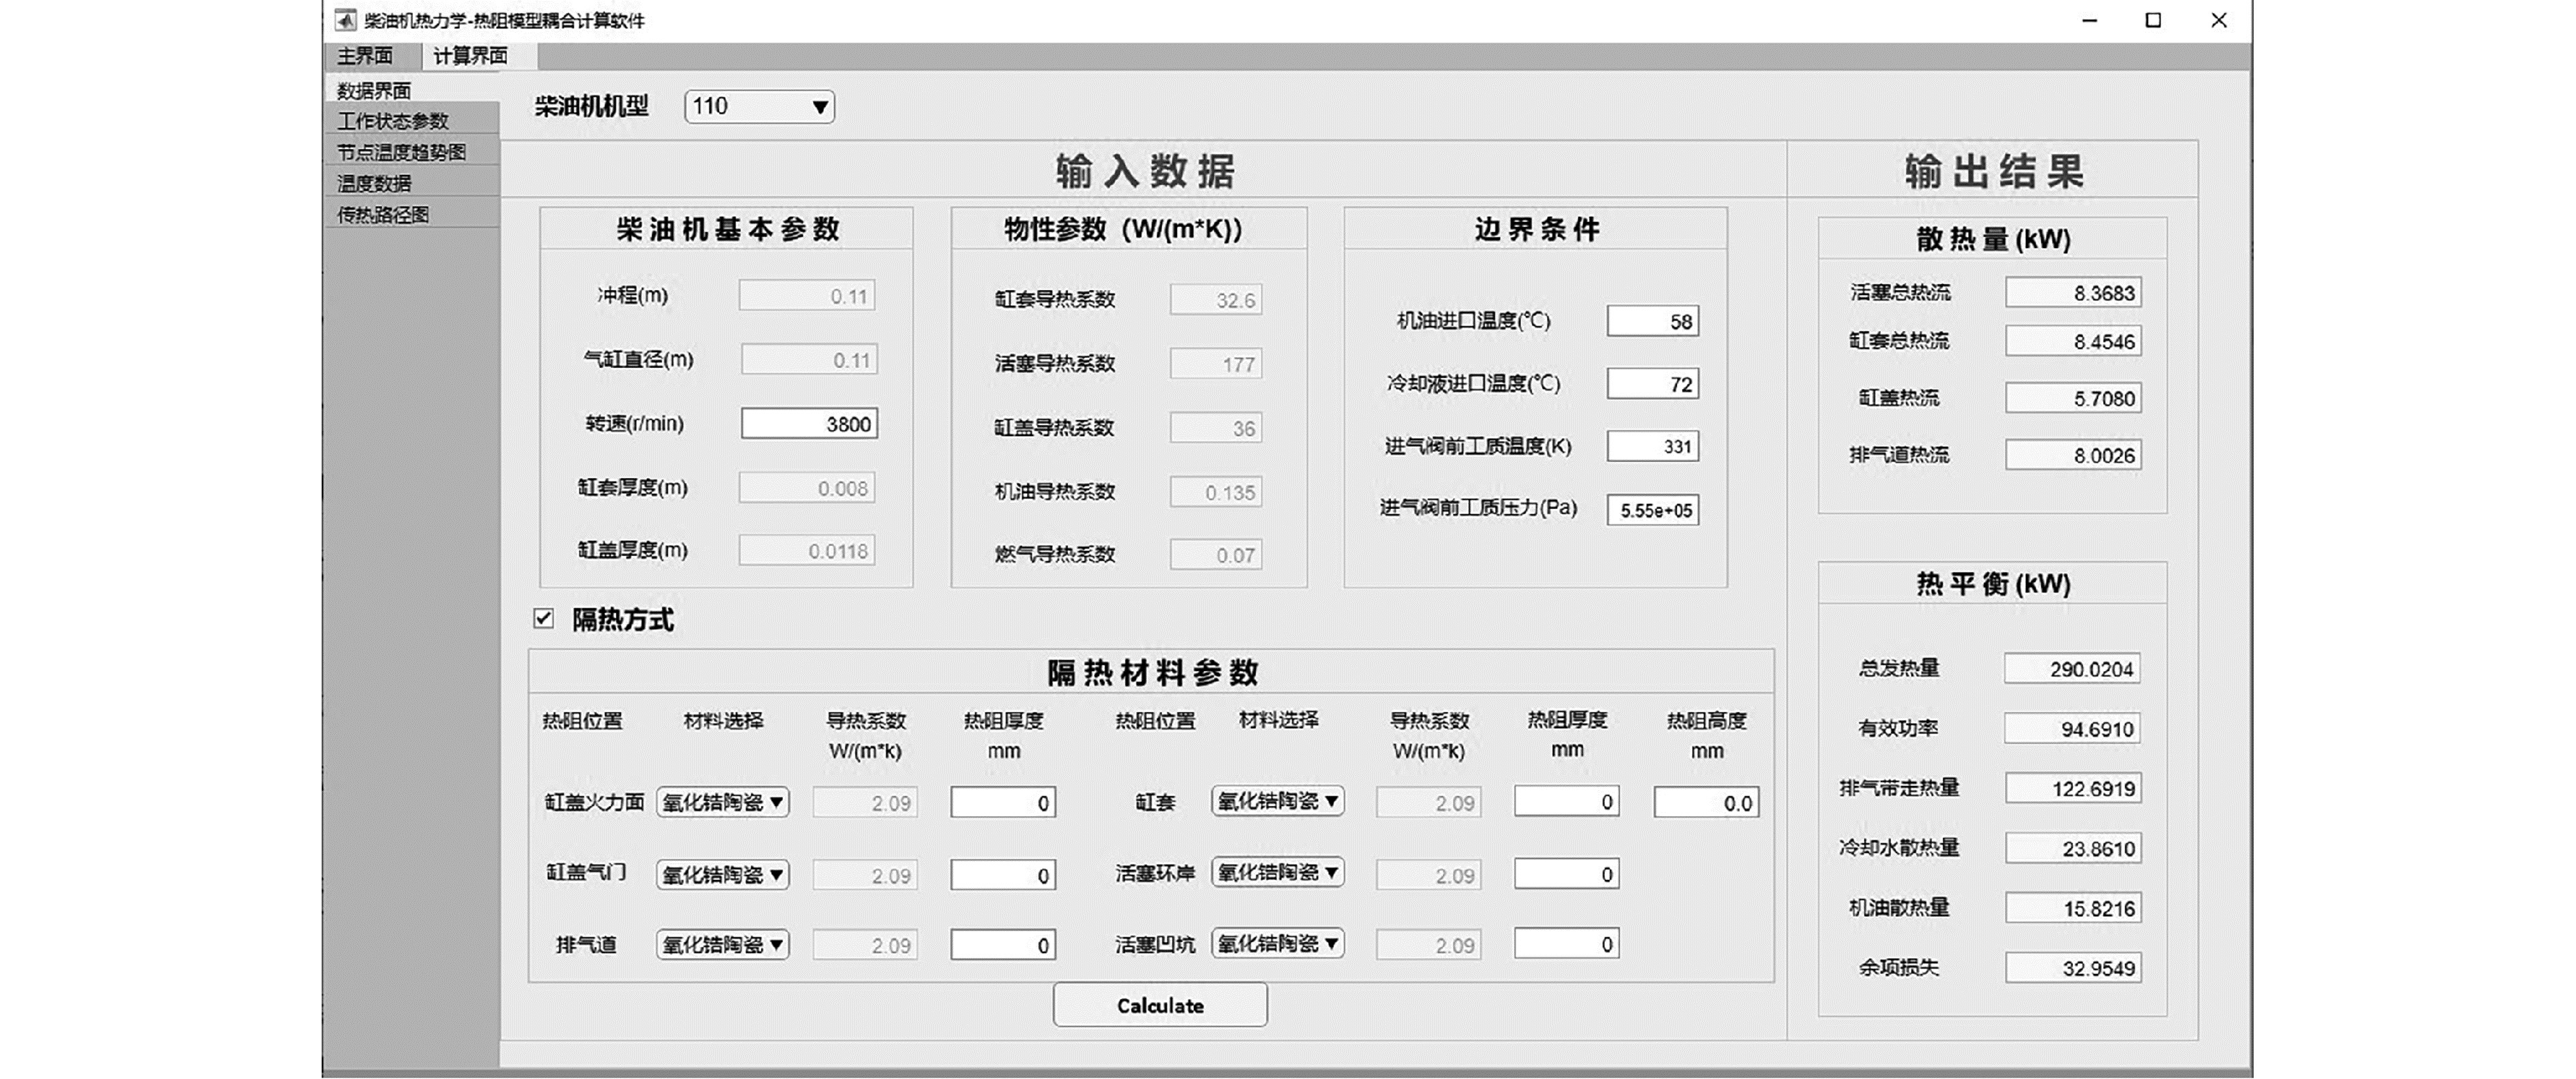
Task: Expand 排气道 material dropdown
Action: pyautogui.click(x=723, y=945)
